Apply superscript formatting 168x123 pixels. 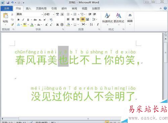pyautogui.click(x=45, y=20)
